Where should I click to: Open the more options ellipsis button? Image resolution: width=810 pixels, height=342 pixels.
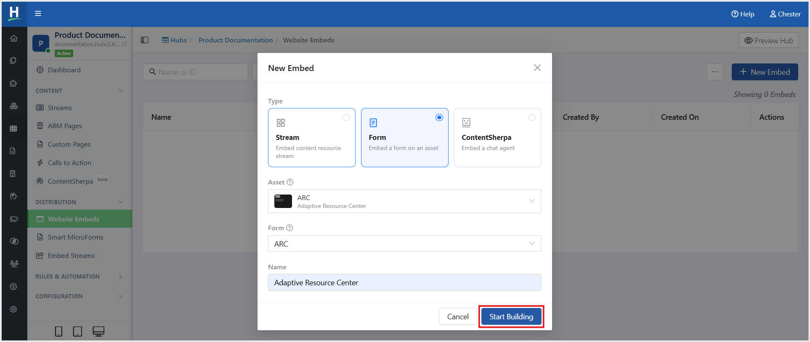(x=715, y=72)
